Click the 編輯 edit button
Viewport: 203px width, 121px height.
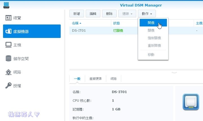[93, 13]
